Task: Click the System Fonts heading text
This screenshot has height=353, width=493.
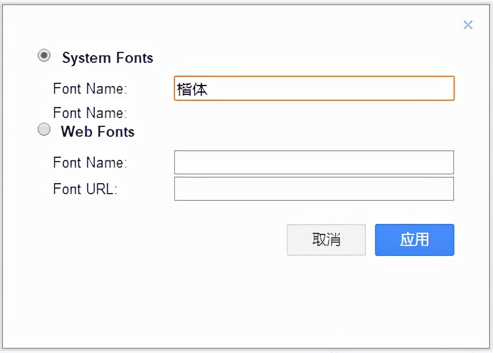Action: (108, 58)
